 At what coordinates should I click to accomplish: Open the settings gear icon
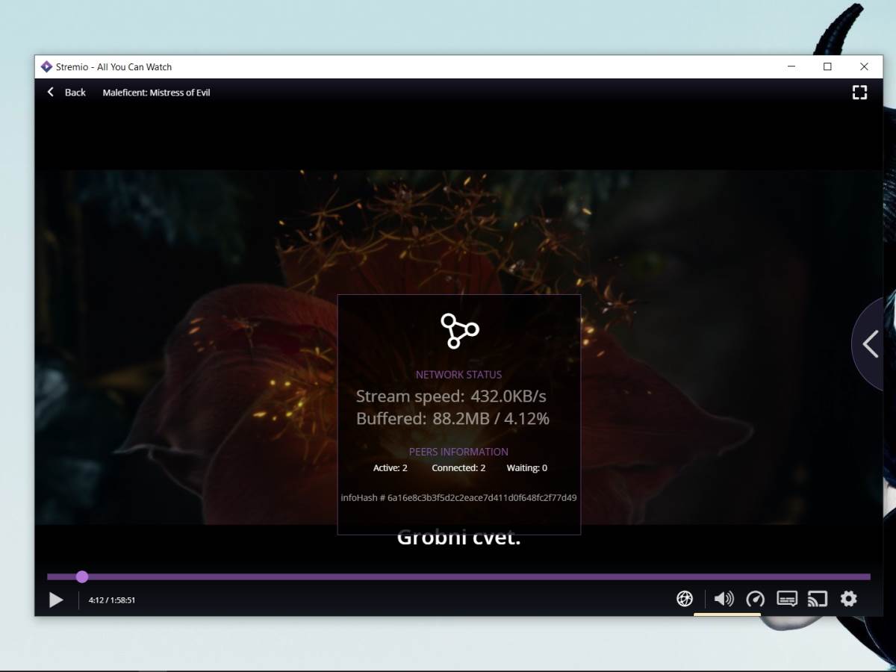pos(848,599)
